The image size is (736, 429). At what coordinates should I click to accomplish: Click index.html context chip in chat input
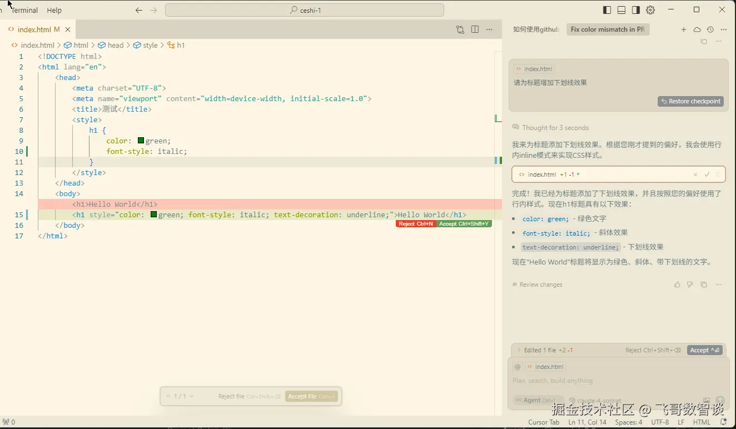click(545, 367)
